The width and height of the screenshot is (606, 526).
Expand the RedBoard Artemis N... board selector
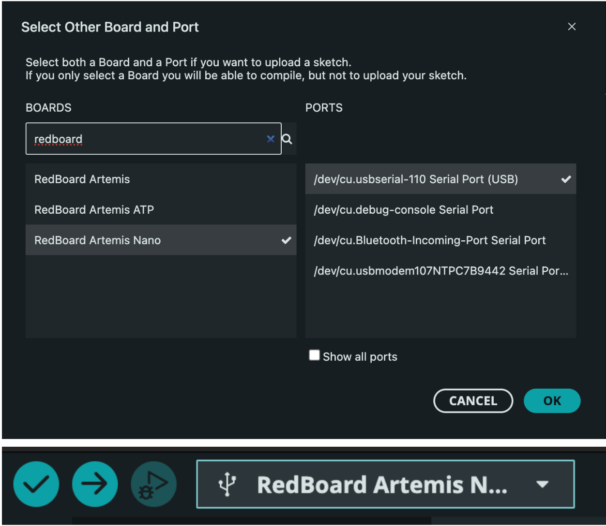tap(381, 485)
